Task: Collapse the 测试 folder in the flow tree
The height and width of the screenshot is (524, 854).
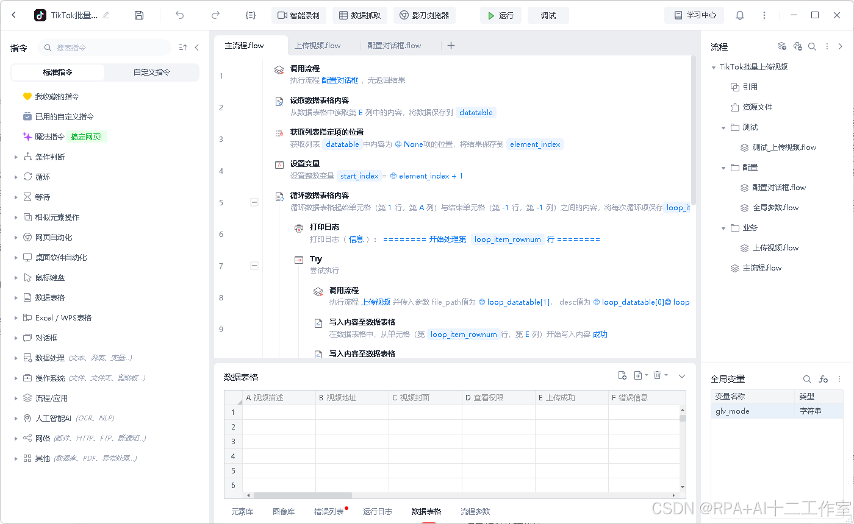Action: [723, 127]
